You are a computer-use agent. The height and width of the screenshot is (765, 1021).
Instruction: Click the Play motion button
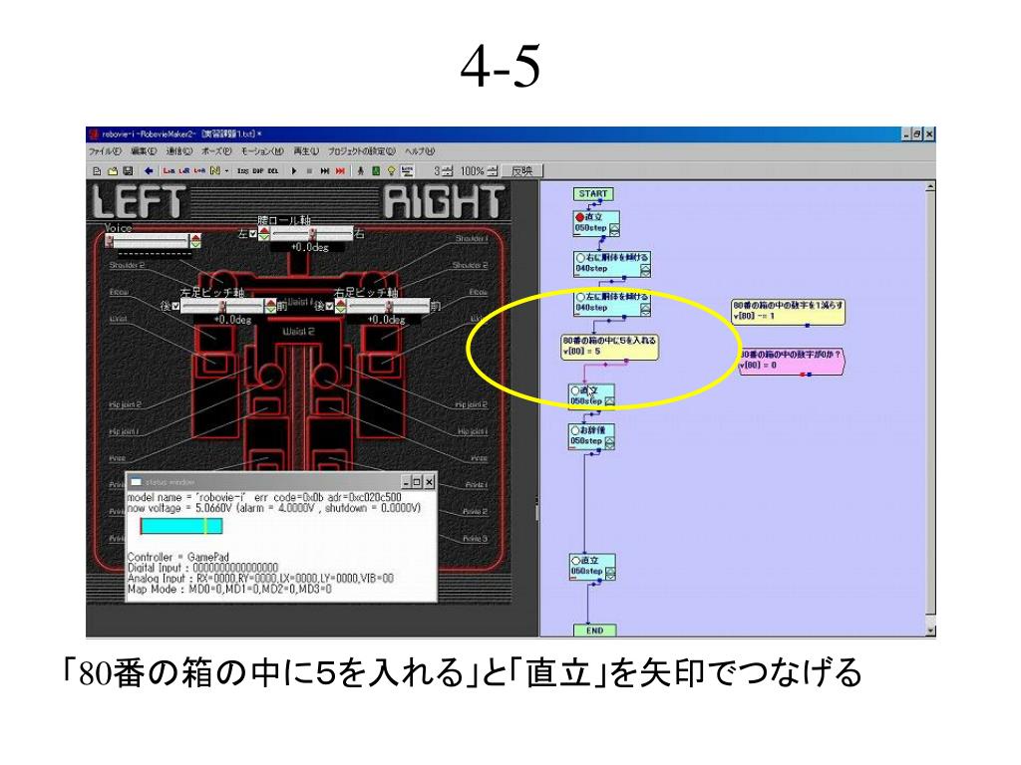294,171
